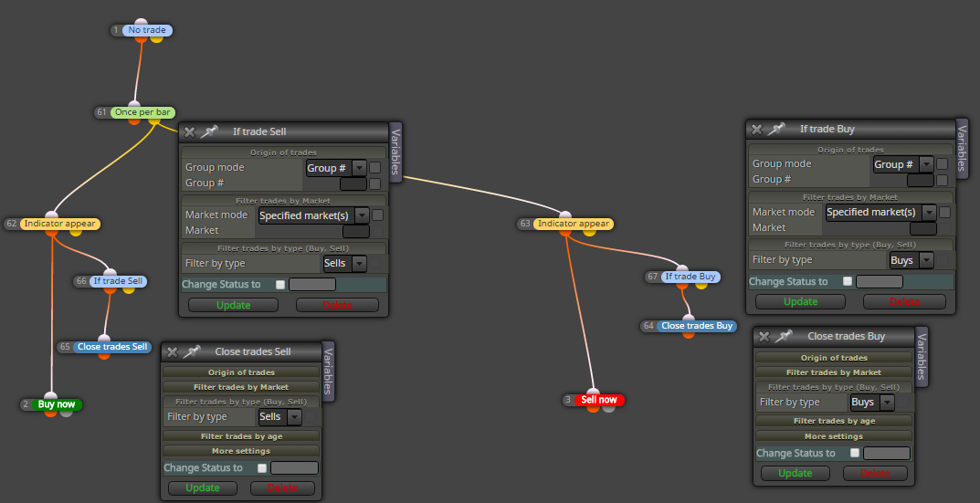Enable Change Status to in If trade Buy
980x503 pixels.
847,282
